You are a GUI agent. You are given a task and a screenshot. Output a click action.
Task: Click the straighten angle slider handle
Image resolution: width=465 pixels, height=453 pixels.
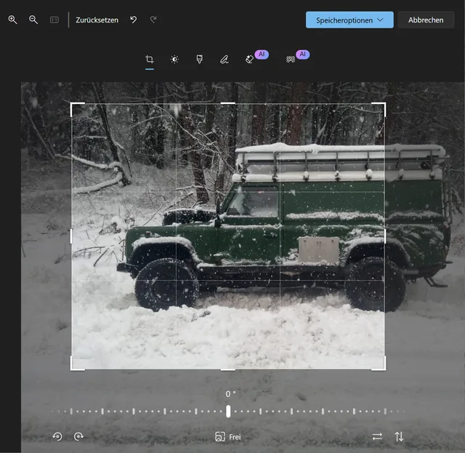pos(228,411)
